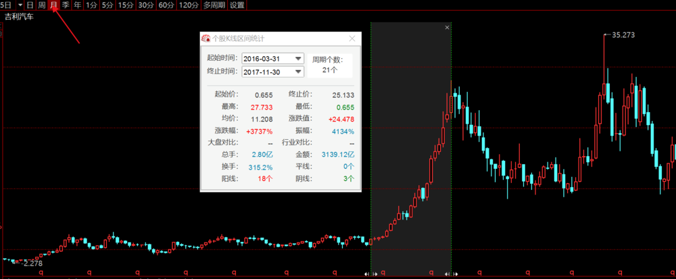
Task: Close the K线区间统计 dialog
Action: coord(352,39)
